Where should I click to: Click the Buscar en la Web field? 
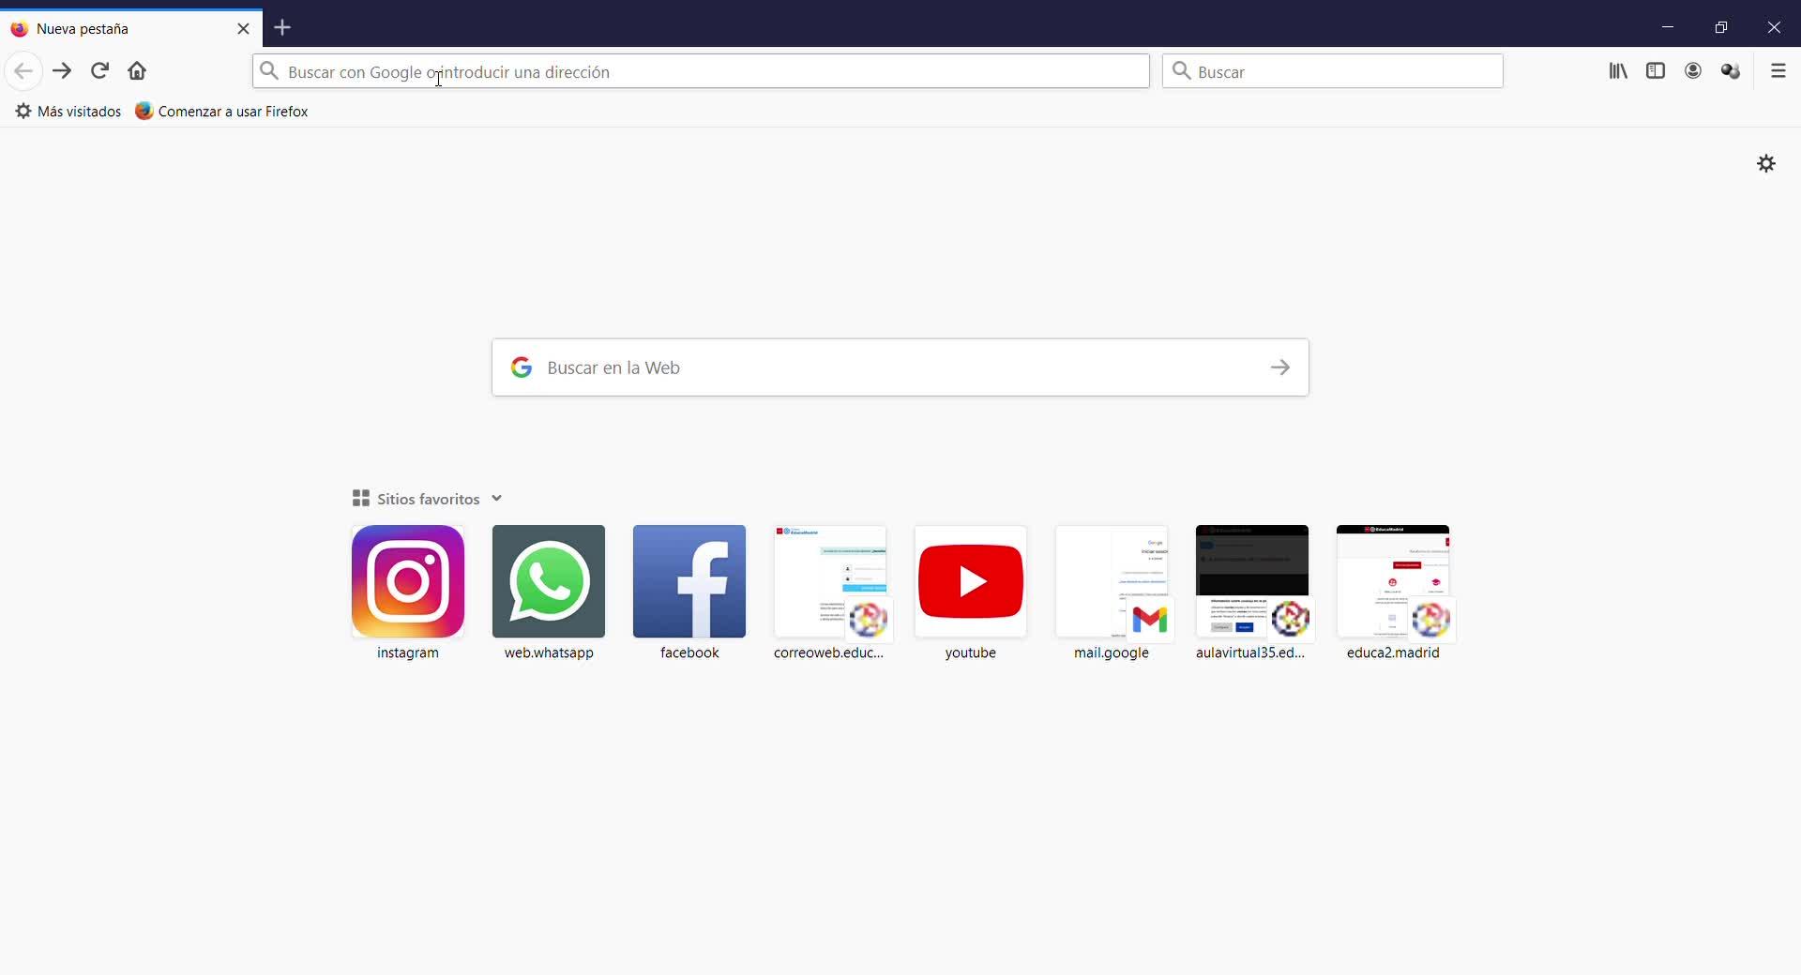pos(900,367)
